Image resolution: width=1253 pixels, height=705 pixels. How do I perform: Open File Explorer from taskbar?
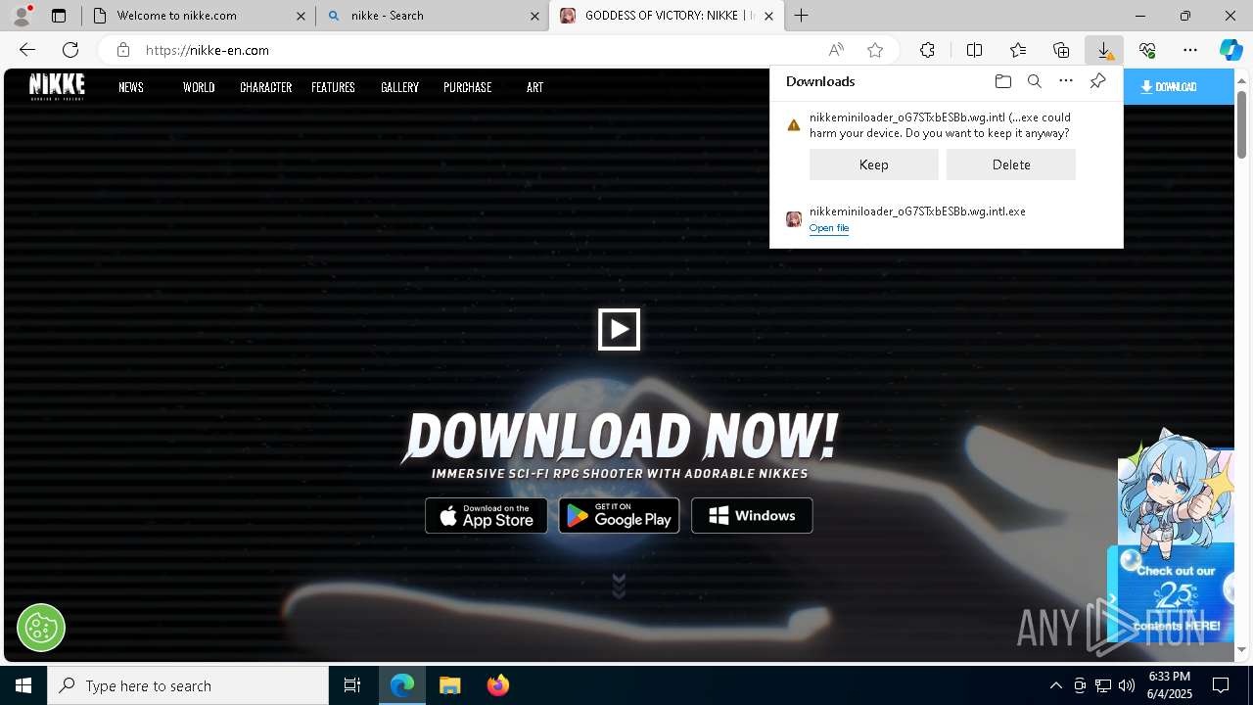coord(449,685)
